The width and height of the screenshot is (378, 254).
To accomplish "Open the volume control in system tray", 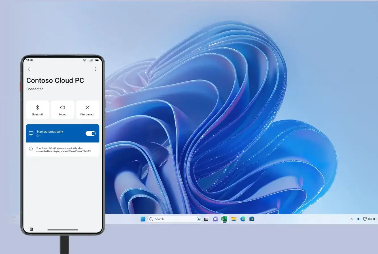I will pos(369,219).
